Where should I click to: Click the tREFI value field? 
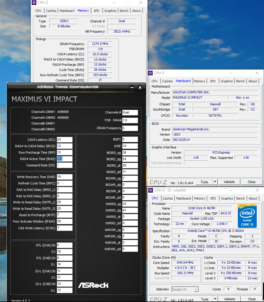coord(130,139)
